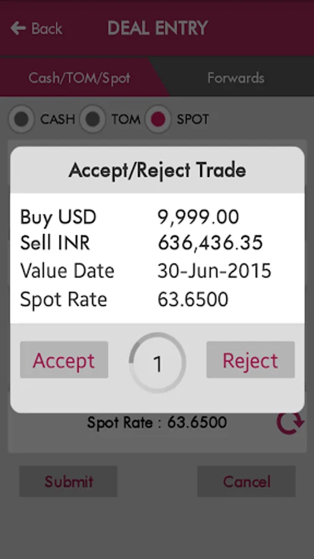Click the refresh spot rate icon
Viewport: 314px width, 559px height.
[290, 423]
